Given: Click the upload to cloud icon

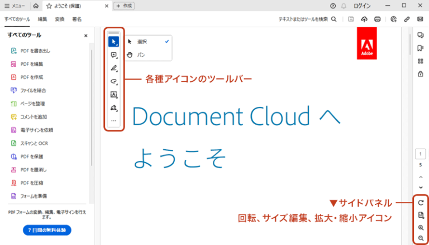Looking at the screenshot, I should point(364,19).
